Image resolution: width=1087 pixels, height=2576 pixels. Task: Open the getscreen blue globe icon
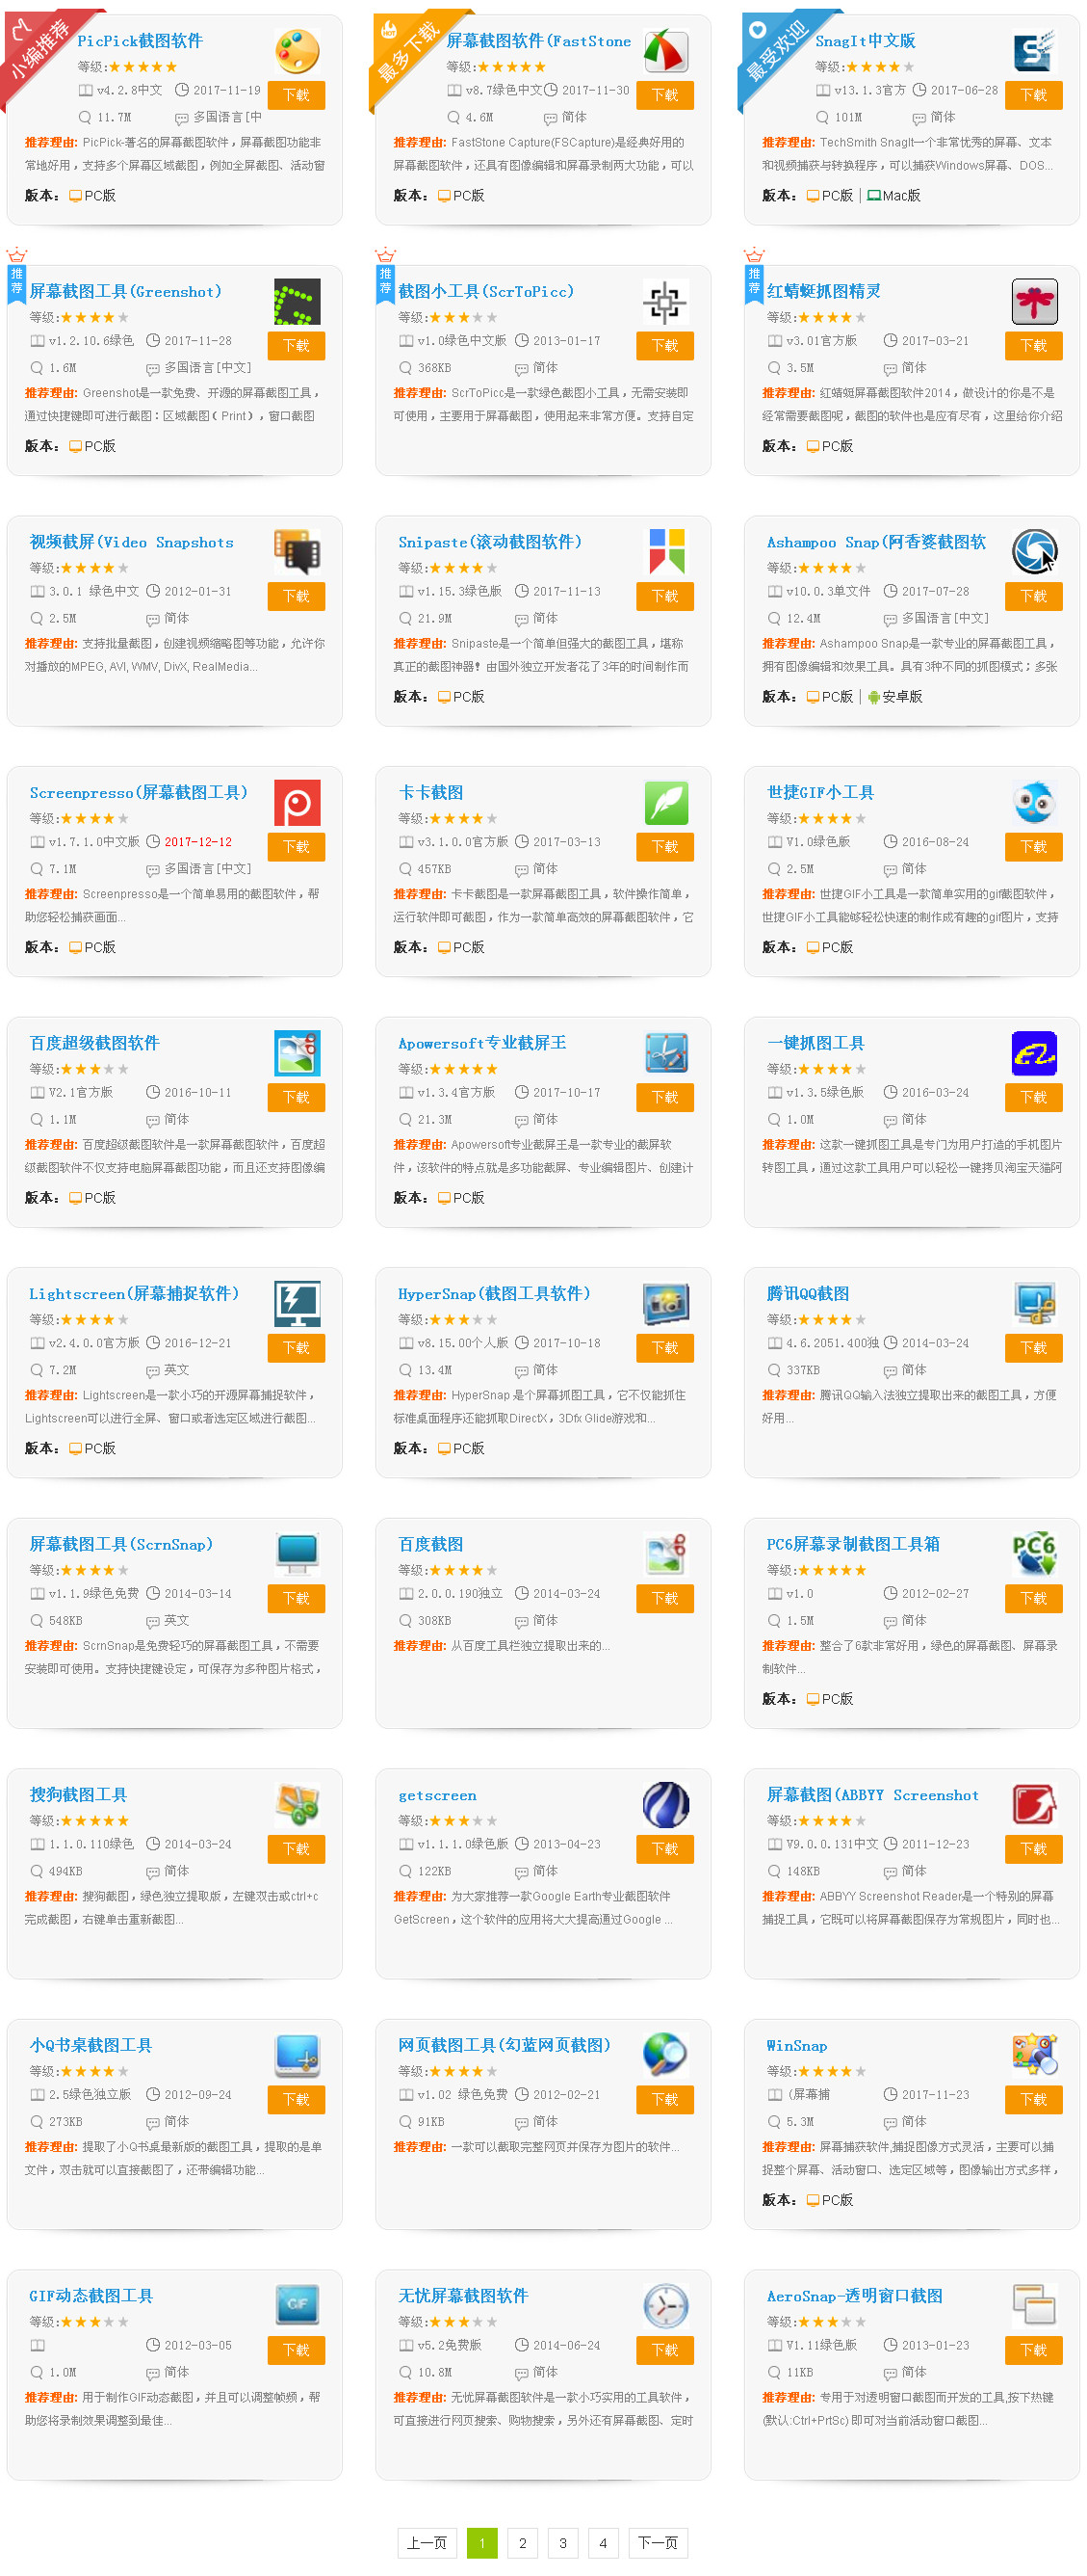(x=665, y=1806)
